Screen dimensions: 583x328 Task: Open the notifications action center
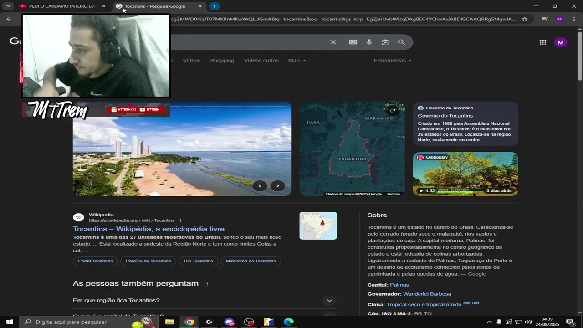click(x=571, y=322)
